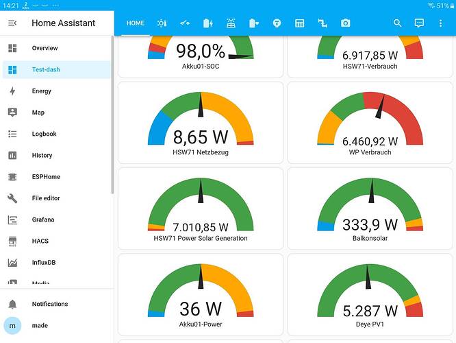This screenshot has width=456, height=343.
Task: Open the Logbook
Action: click(x=56, y=134)
